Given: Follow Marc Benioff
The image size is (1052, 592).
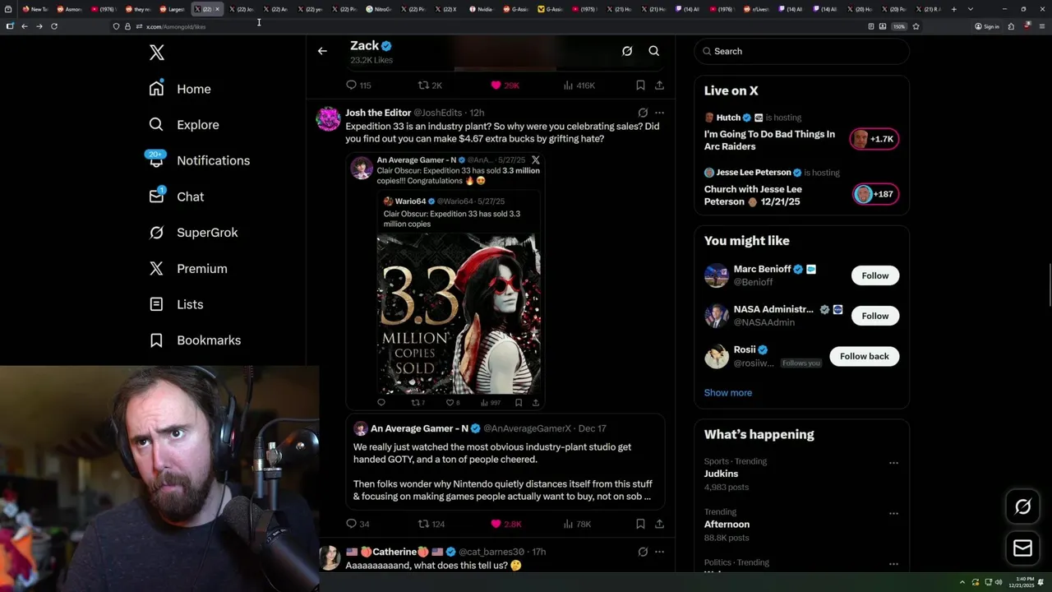Looking at the screenshot, I should pyautogui.click(x=874, y=275).
